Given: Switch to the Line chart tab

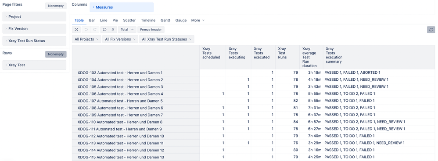Looking at the screenshot, I should click(104, 20).
